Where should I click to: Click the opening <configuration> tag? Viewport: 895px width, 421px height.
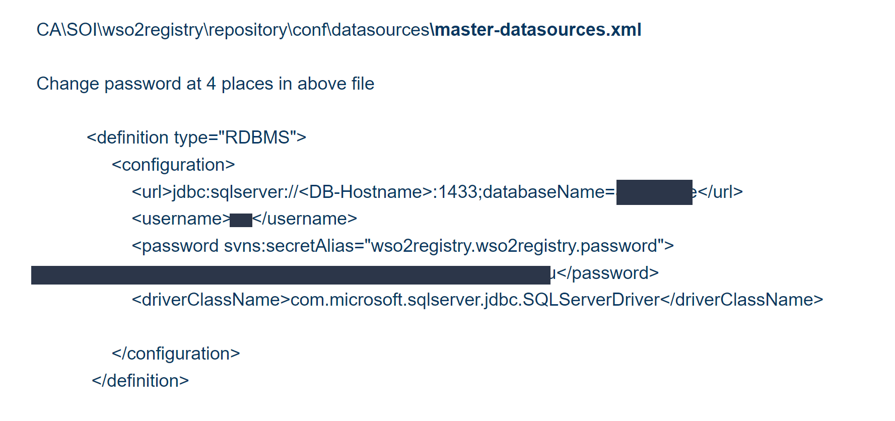[173, 165]
